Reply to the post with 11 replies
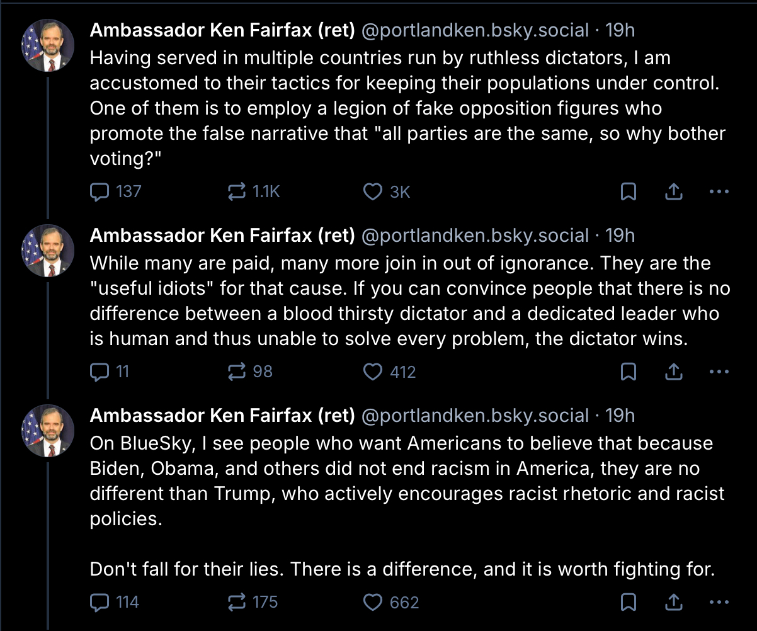The height and width of the screenshot is (631, 757). pos(100,372)
